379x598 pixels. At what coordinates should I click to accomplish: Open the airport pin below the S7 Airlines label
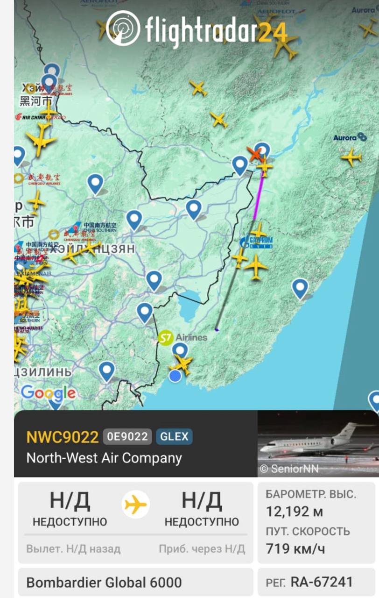click(180, 351)
